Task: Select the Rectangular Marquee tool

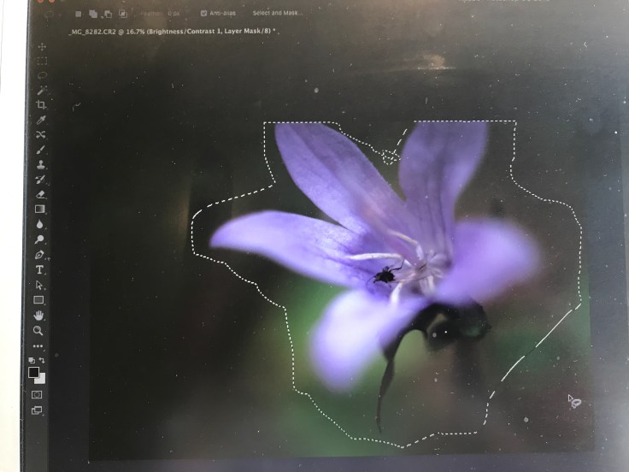Action: 42,61
